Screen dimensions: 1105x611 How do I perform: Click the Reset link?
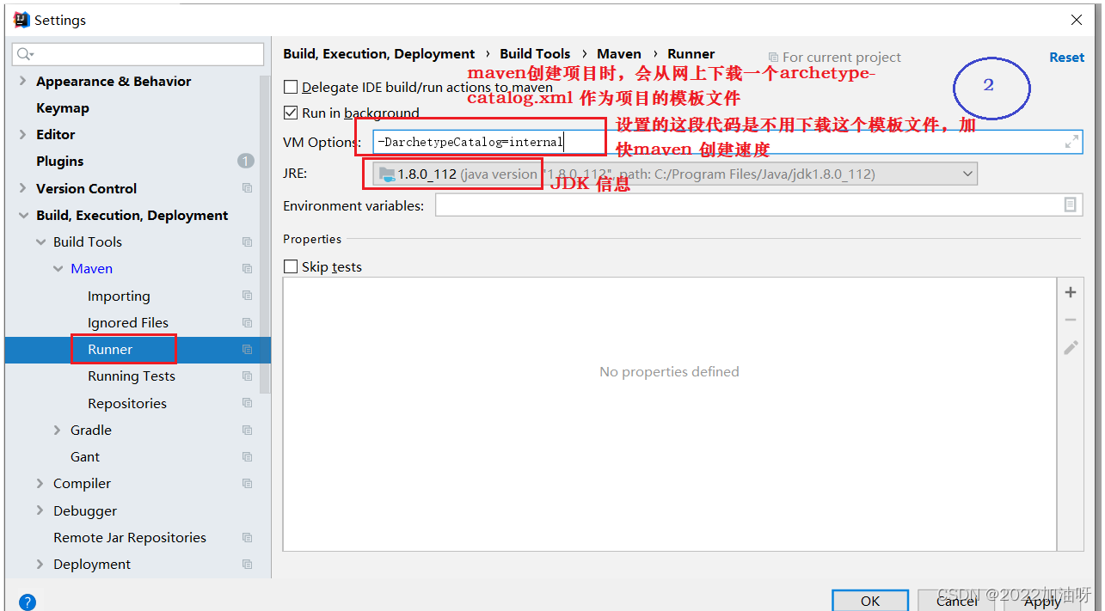[x=1066, y=57]
